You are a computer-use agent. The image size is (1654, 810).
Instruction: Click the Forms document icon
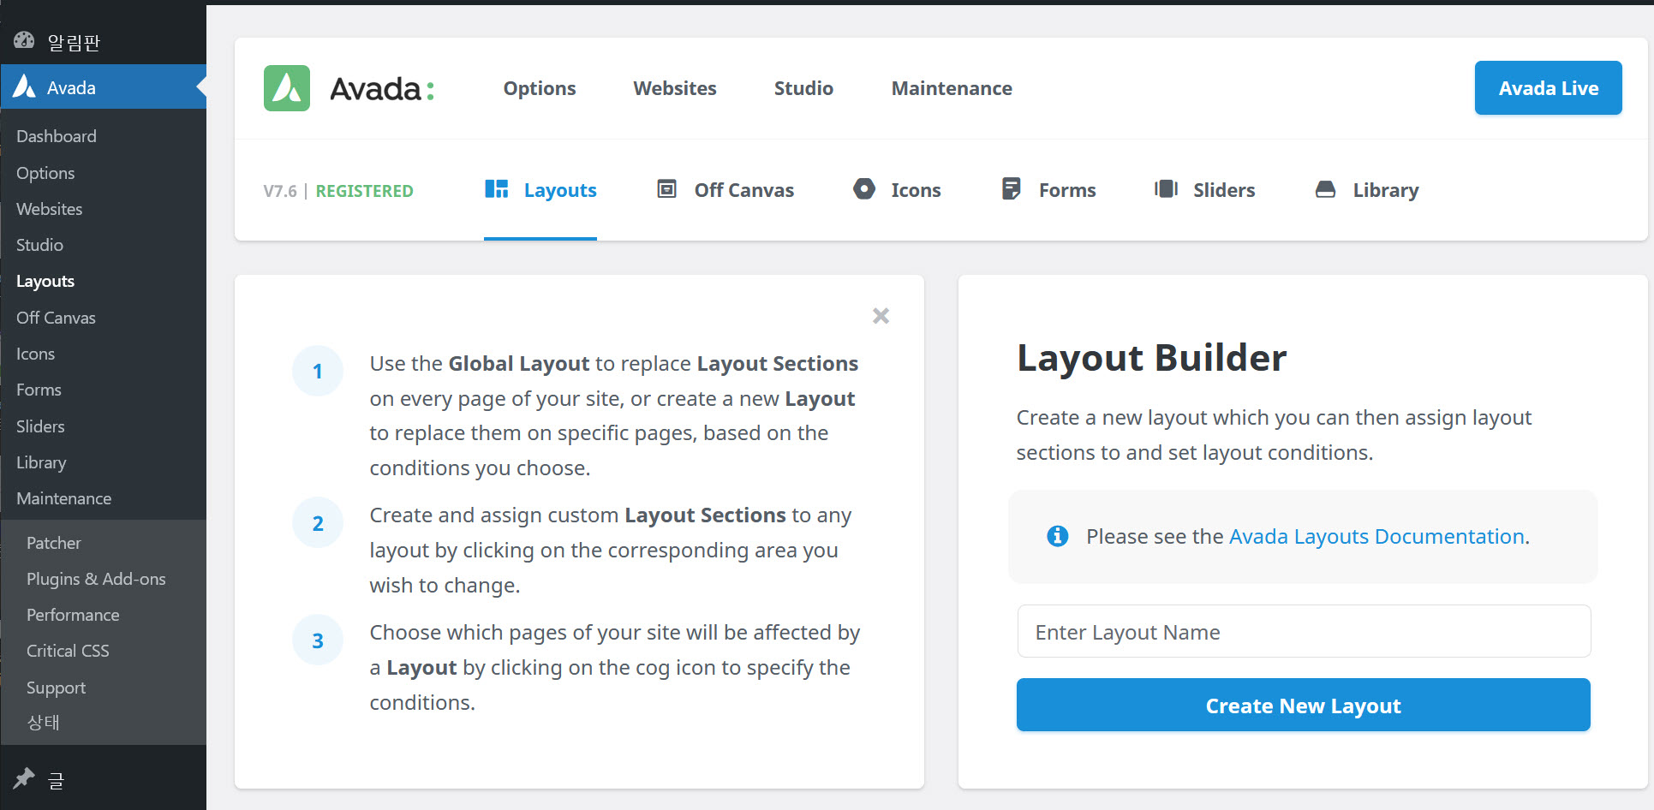pos(1012,189)
